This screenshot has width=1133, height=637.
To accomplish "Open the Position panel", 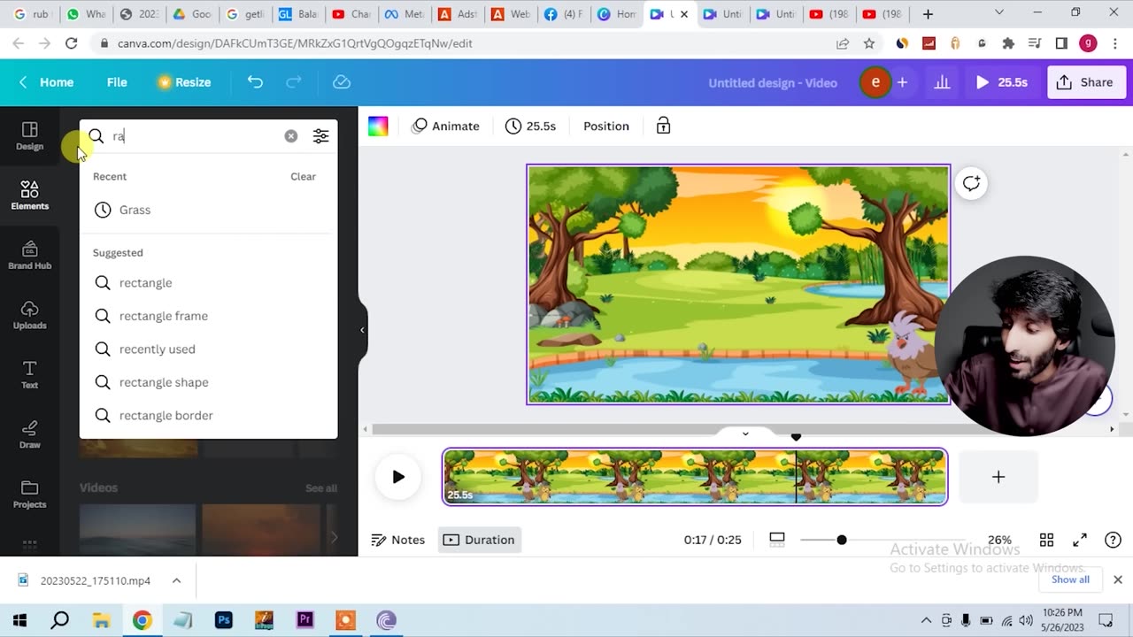I will (606, 127).
